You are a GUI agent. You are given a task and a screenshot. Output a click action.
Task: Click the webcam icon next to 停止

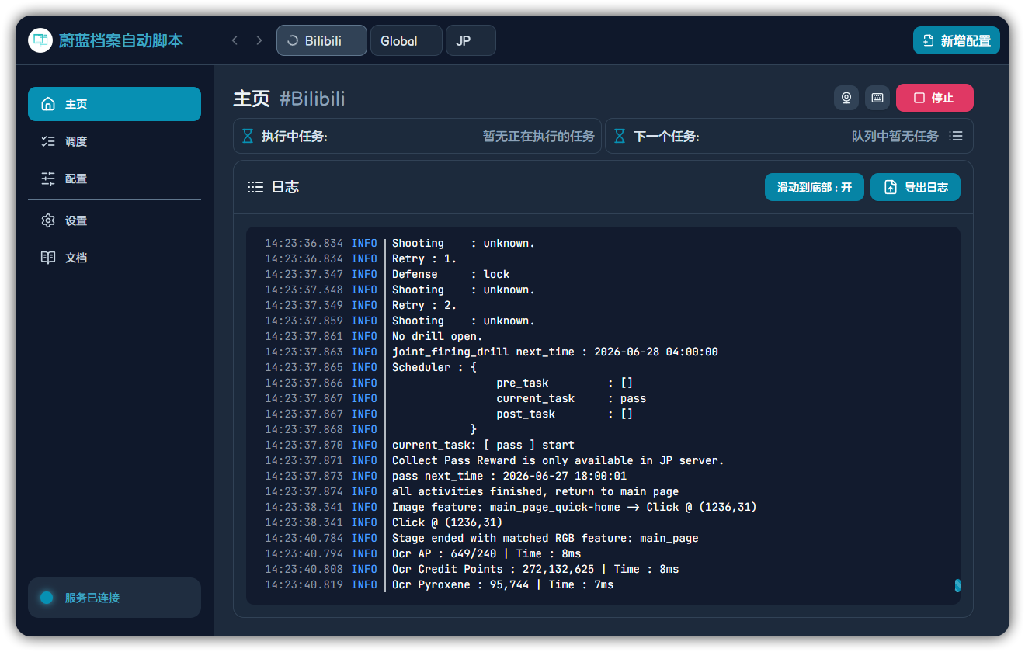[846, 98]
